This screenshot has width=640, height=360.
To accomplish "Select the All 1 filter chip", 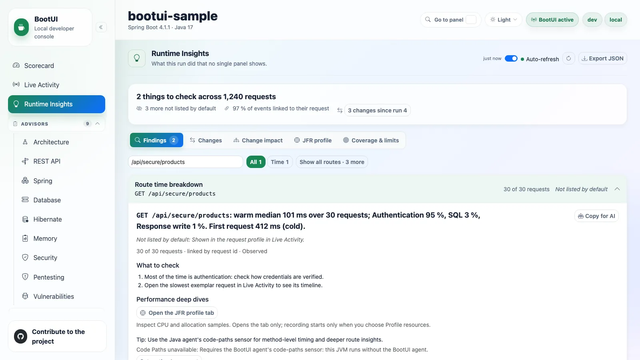I will (x=256, y=162).
